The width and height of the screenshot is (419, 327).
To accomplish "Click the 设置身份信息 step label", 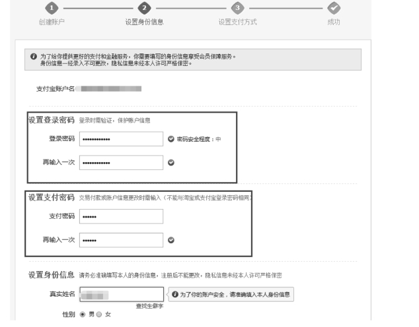I will click(144, 22).
